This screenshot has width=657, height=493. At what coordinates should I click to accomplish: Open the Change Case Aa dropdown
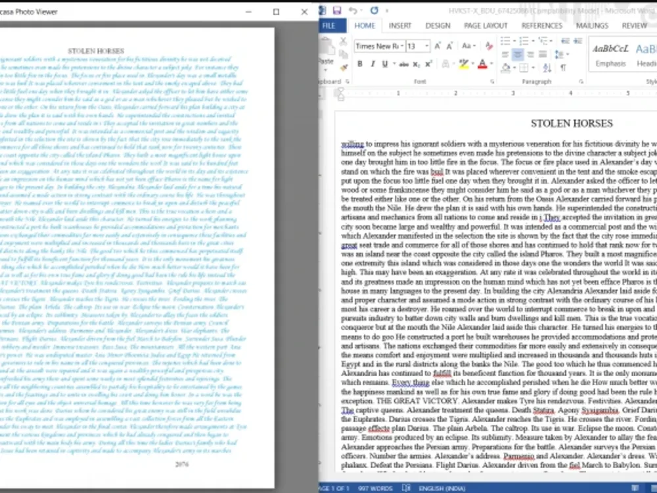point(468,46)
